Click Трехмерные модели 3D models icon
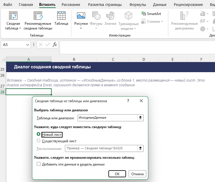This screenshot has width=215, height=182. (128, 16)
